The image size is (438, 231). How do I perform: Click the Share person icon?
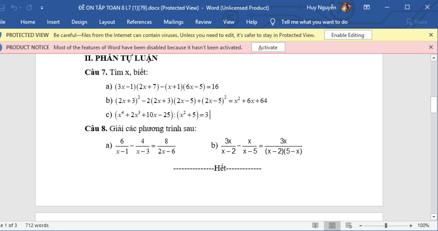coord(409,22)
